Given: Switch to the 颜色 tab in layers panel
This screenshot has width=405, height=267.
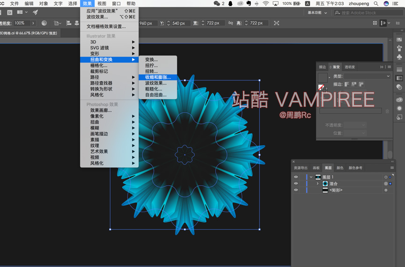Looking at the screenshot, I should click(340, 168).
